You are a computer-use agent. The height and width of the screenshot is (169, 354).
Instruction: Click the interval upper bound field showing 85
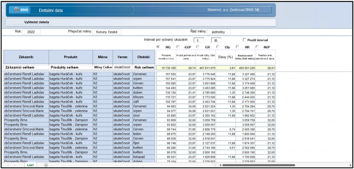216,40
